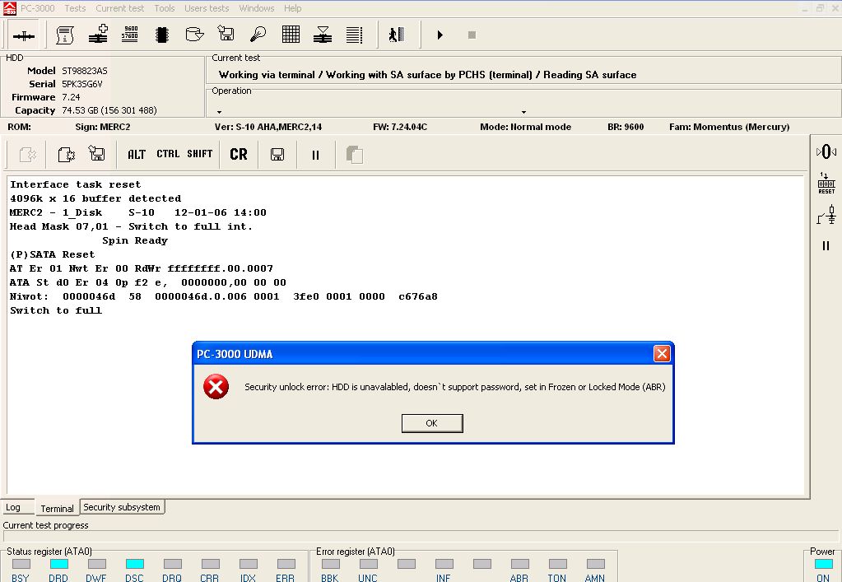Viewport: 842px width, 582px height.
Task: Click the greyed-out first terminal toolbar icon
Action: click(27, 155)
